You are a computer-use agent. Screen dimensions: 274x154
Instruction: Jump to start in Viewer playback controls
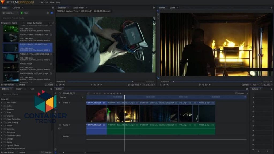point(200,85)
